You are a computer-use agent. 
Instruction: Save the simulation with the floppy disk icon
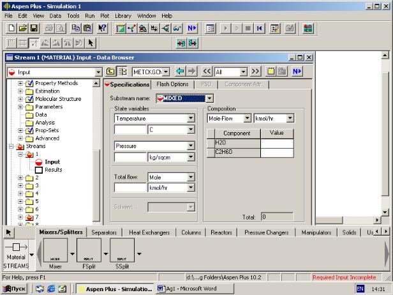(x=34, y=28)
